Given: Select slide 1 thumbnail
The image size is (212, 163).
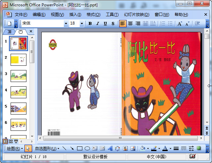Looking at the screenshot, I should 19,43.
